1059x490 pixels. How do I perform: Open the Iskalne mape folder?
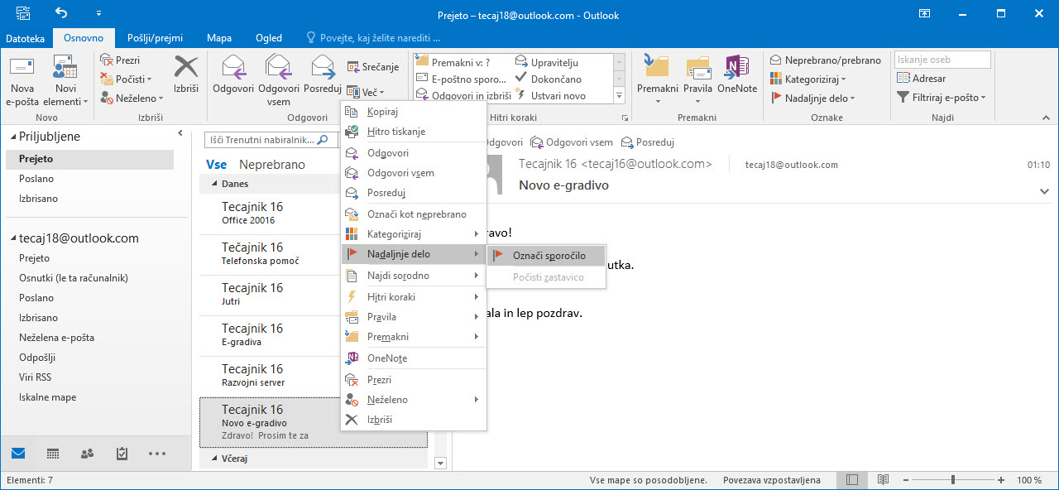(x=48, y=397)
